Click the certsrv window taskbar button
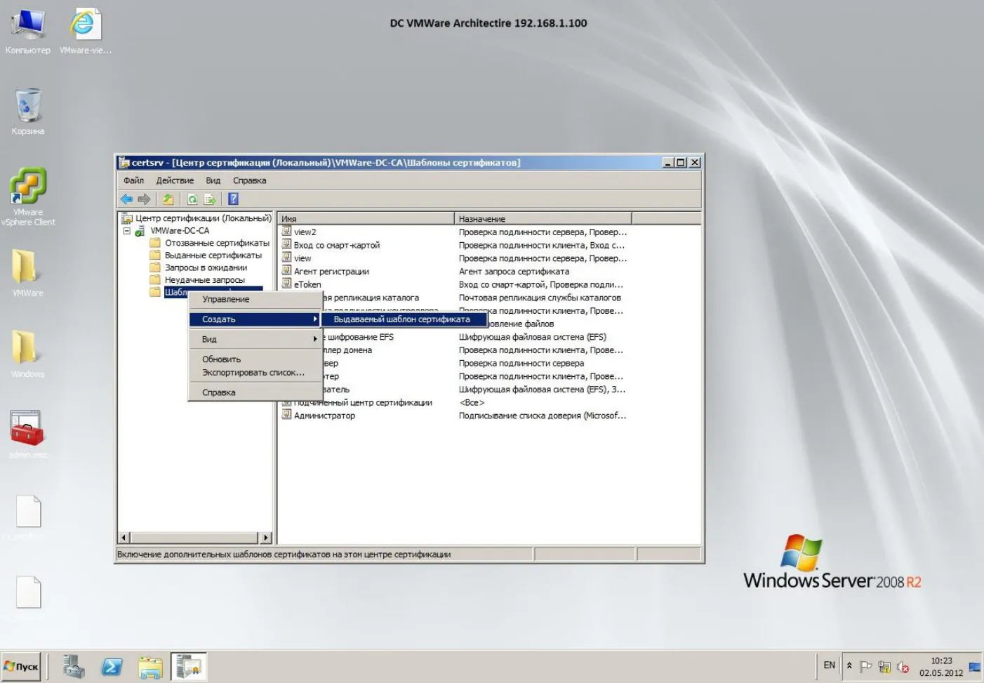Viewport: 984px width, 683px height. [x=189, y=666]
